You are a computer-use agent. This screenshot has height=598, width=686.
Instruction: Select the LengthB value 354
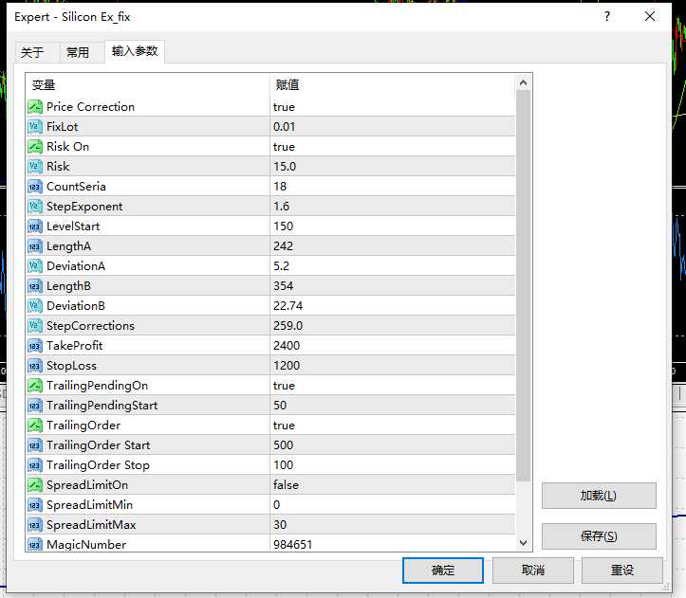283,286
